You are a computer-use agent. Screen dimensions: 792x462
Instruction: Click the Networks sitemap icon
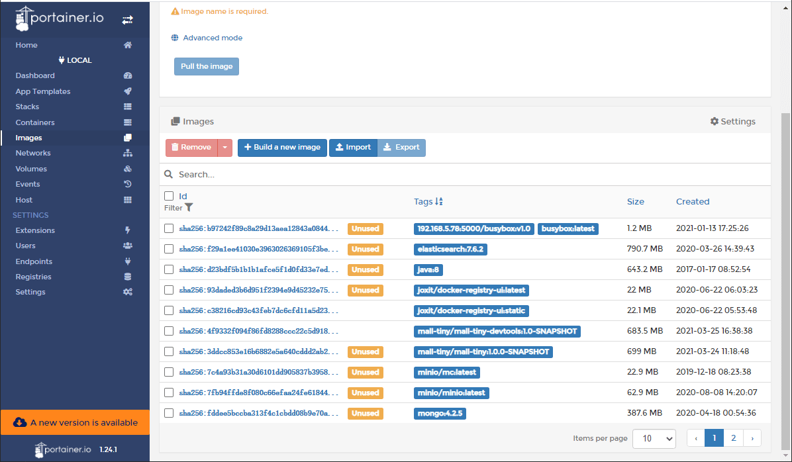click(128, 153)
